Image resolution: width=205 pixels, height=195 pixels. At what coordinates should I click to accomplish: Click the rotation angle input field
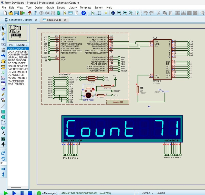point(3,163)
